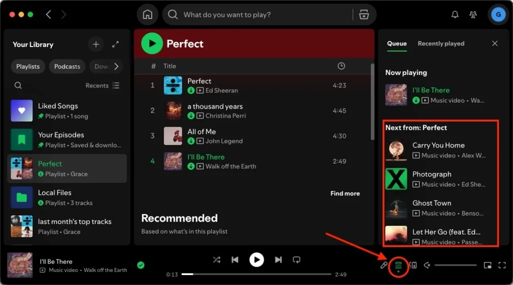The height and width of the screenshot is (285, 513).
Task: Click the track list scrollbar
Action: 372,102
